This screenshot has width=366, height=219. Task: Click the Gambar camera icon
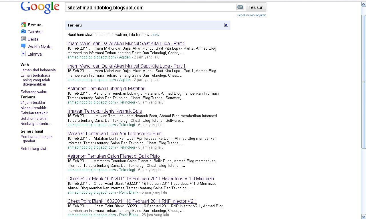23,32
